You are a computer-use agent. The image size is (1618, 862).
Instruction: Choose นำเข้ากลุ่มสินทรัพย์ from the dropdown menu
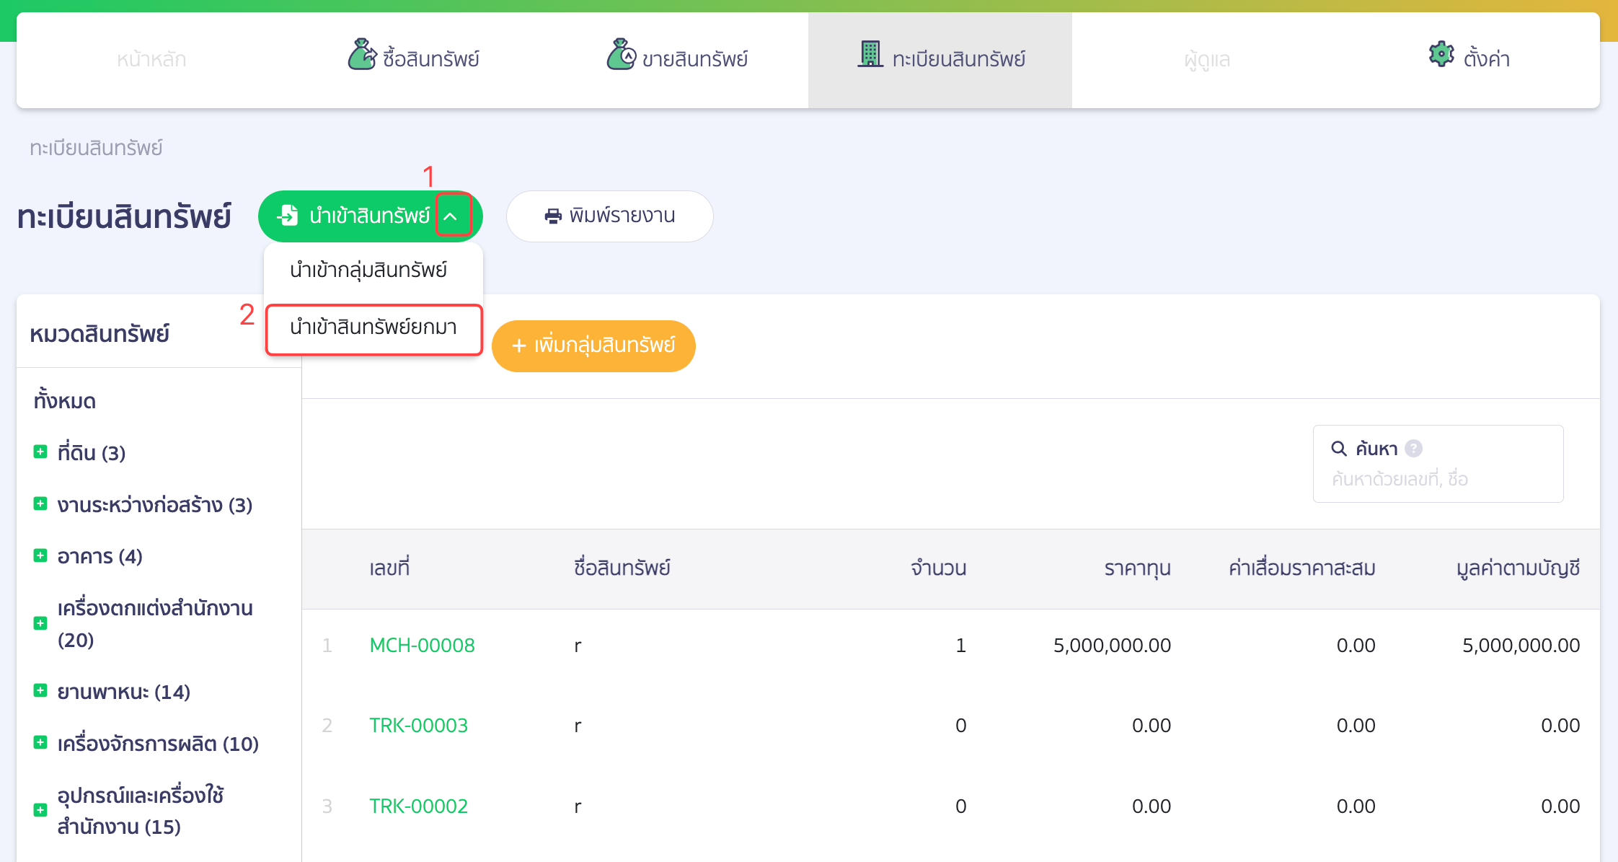click(373, 270)
